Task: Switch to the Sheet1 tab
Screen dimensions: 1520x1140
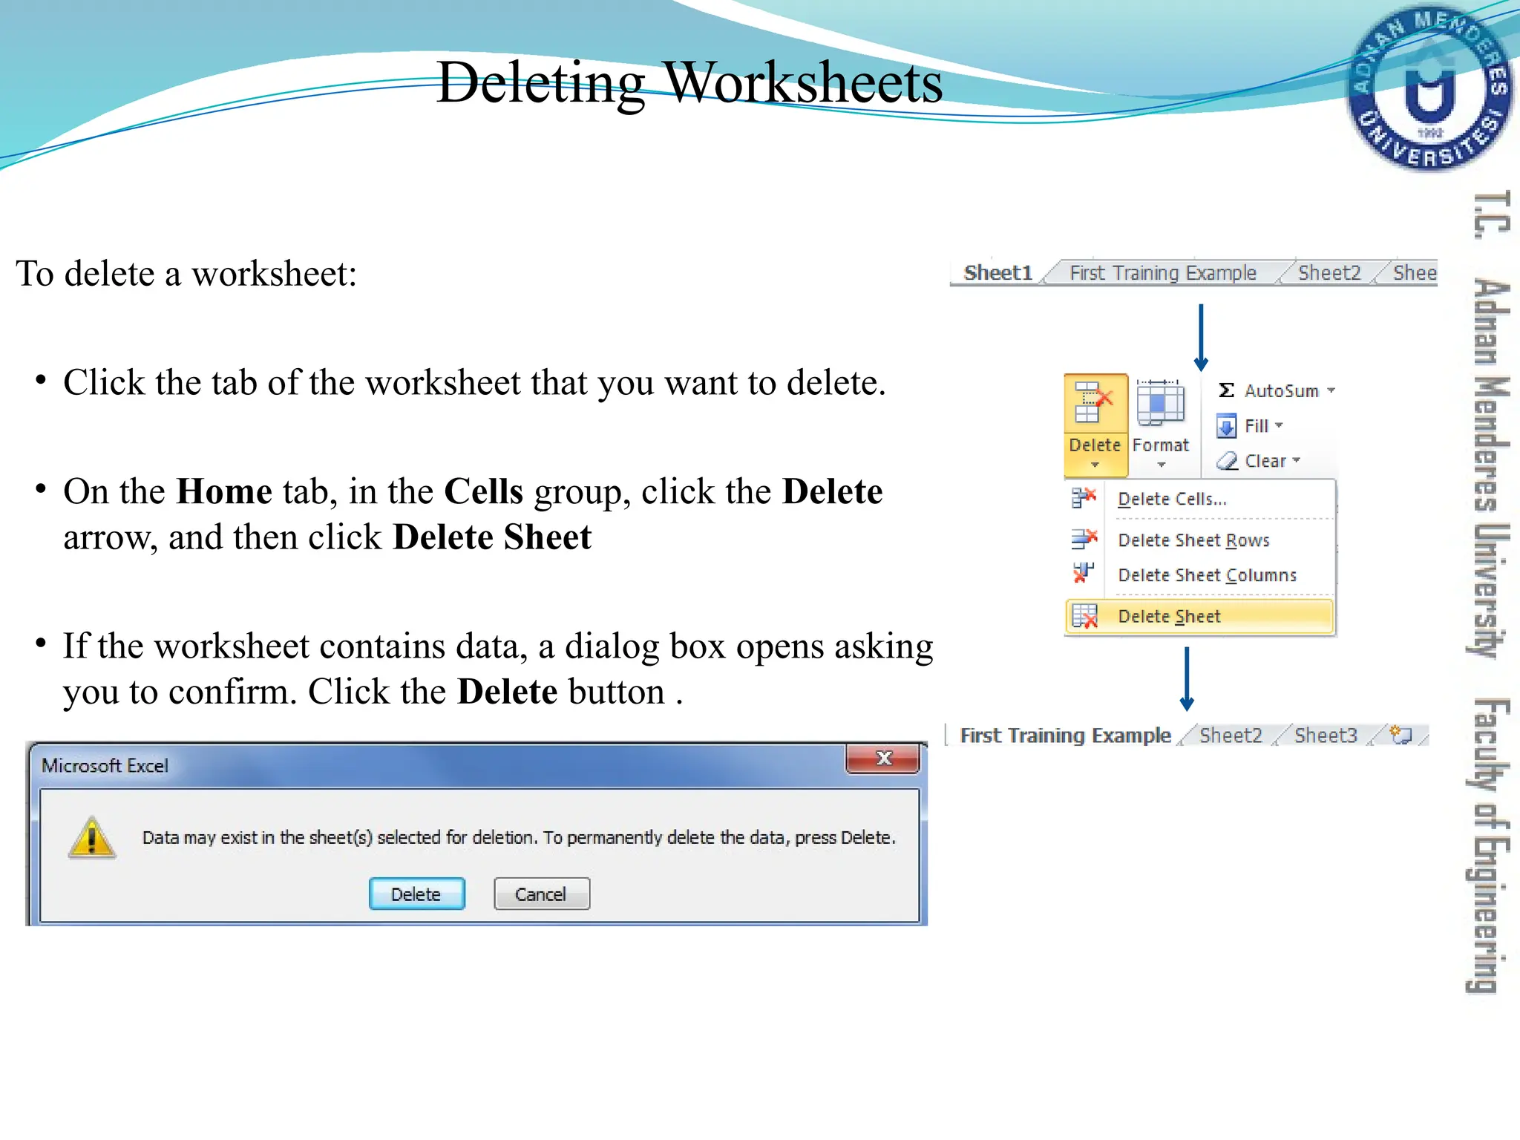Action: [997, 273]
